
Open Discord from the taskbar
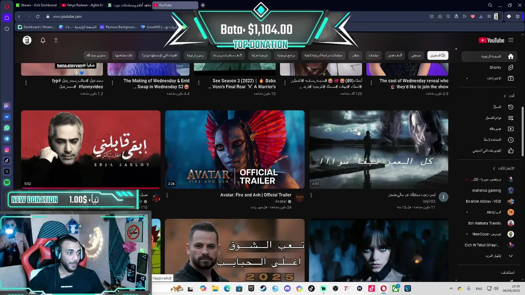click(x=287, y=288)
